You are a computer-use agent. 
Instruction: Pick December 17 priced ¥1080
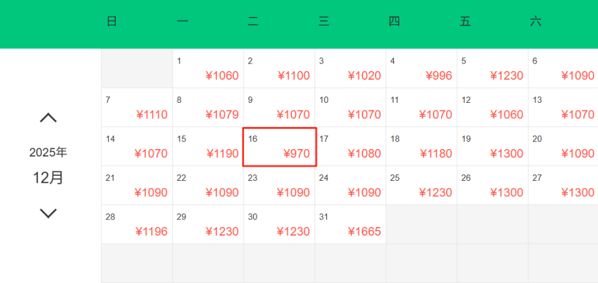tap(350, 147)
